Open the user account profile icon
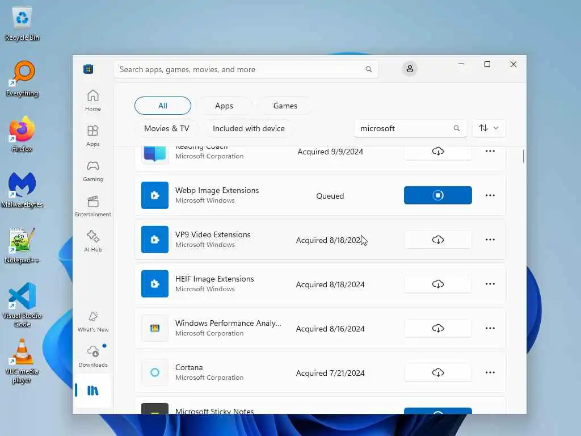The height and width of the screenshot is (436, 581). [410, 69]
